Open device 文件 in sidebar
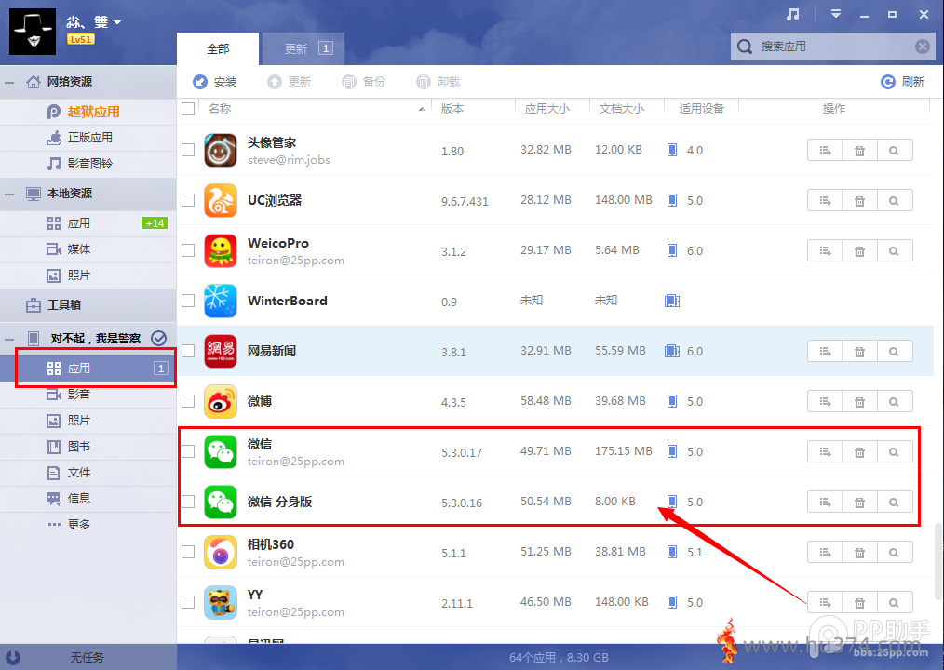Viewport: 944px width, 670px height. (88, 473)
